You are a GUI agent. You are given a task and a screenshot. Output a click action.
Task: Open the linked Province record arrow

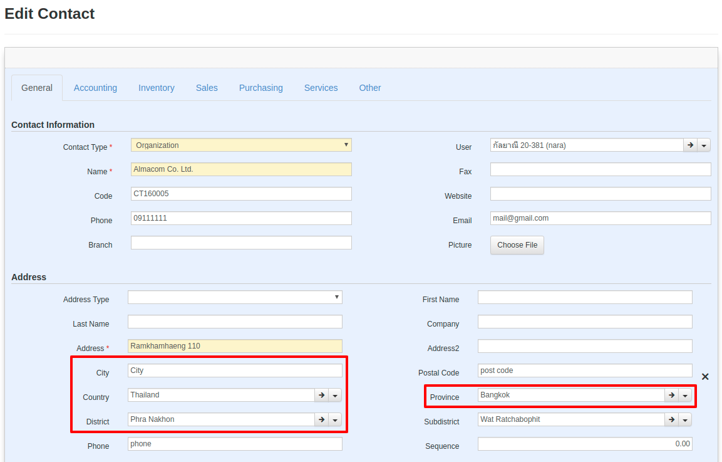tap(671, 395)
